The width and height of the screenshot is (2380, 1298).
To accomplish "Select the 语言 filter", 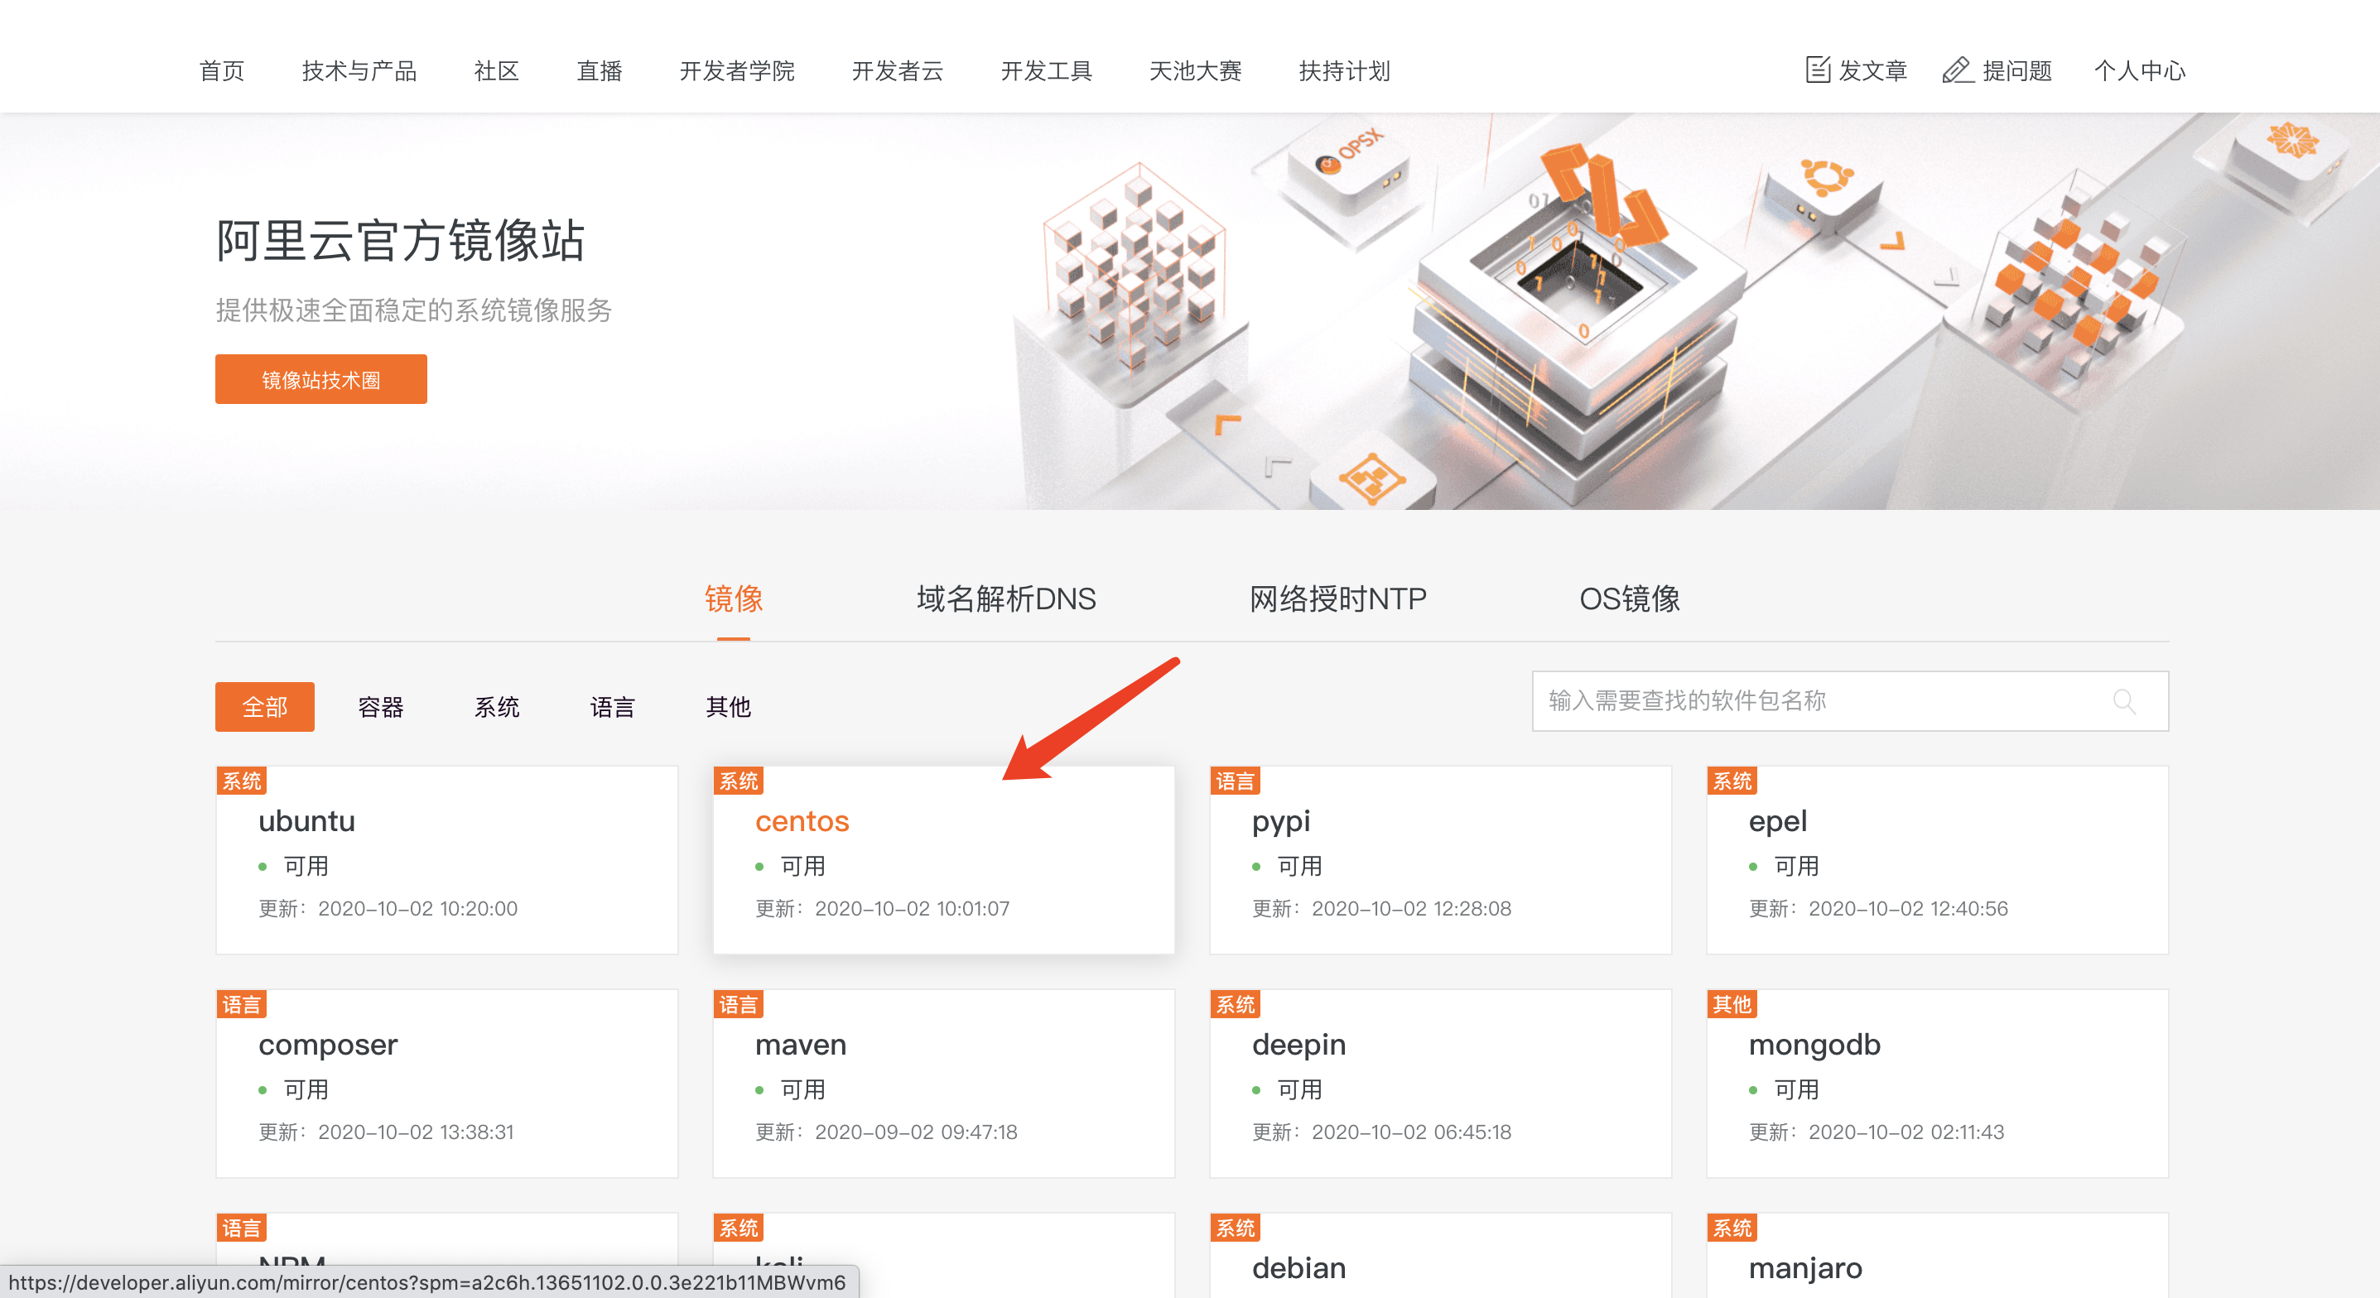I will [x=613, y=707].
